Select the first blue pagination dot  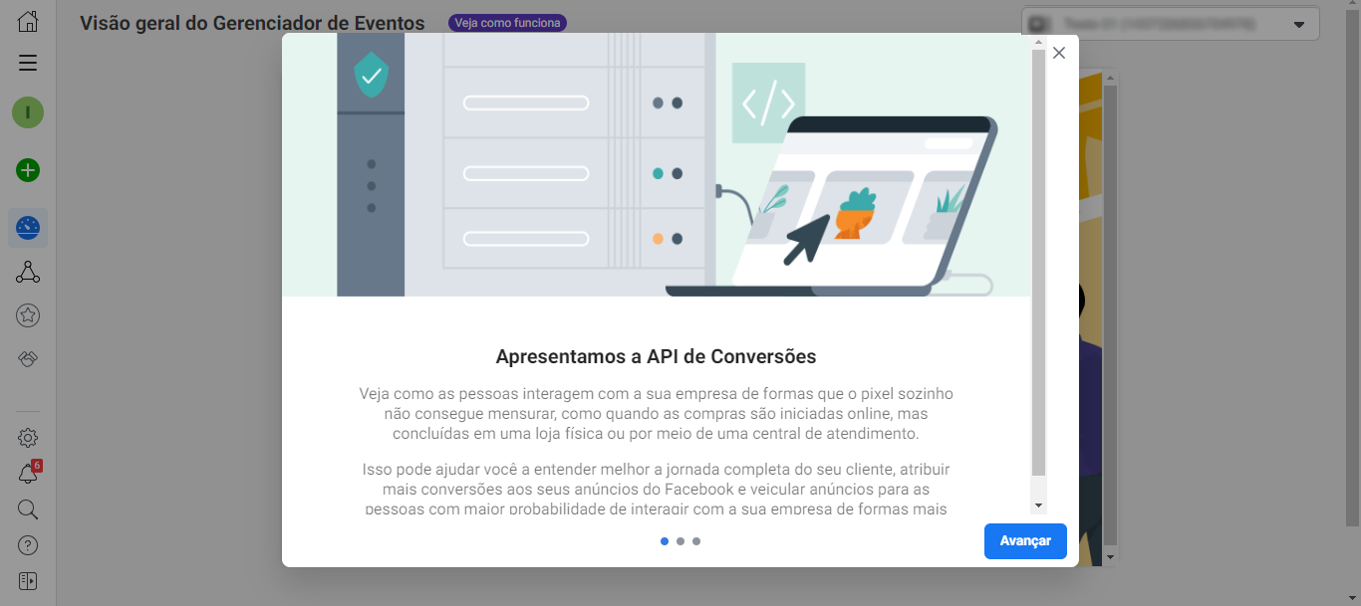[x=665, y=541]
